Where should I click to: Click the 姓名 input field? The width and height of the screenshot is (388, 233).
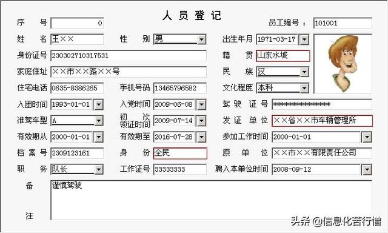77,39
